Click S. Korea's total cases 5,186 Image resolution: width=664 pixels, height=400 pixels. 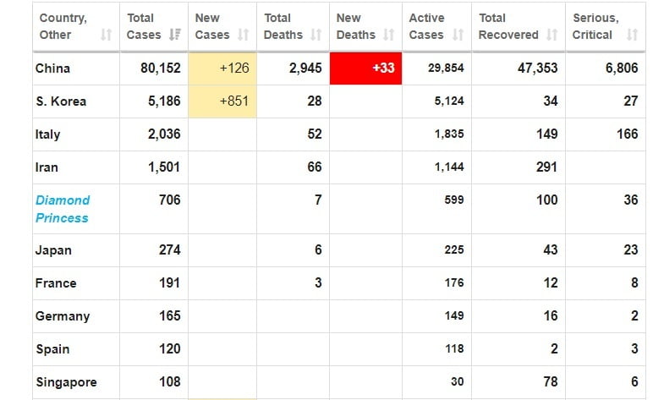[x=164, y=101]
